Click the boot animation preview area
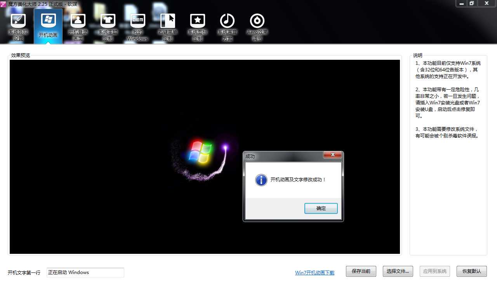 (205, 157)
